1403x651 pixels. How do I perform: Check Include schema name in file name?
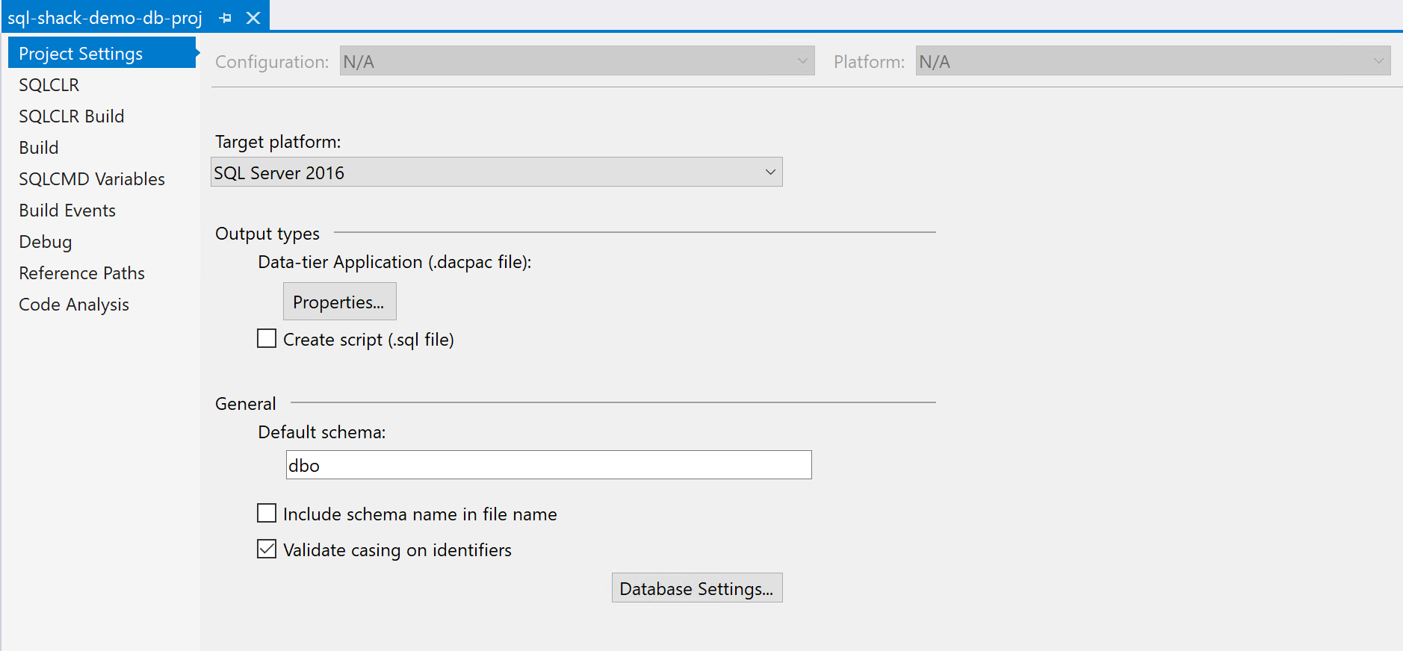(x=267, y=514)
